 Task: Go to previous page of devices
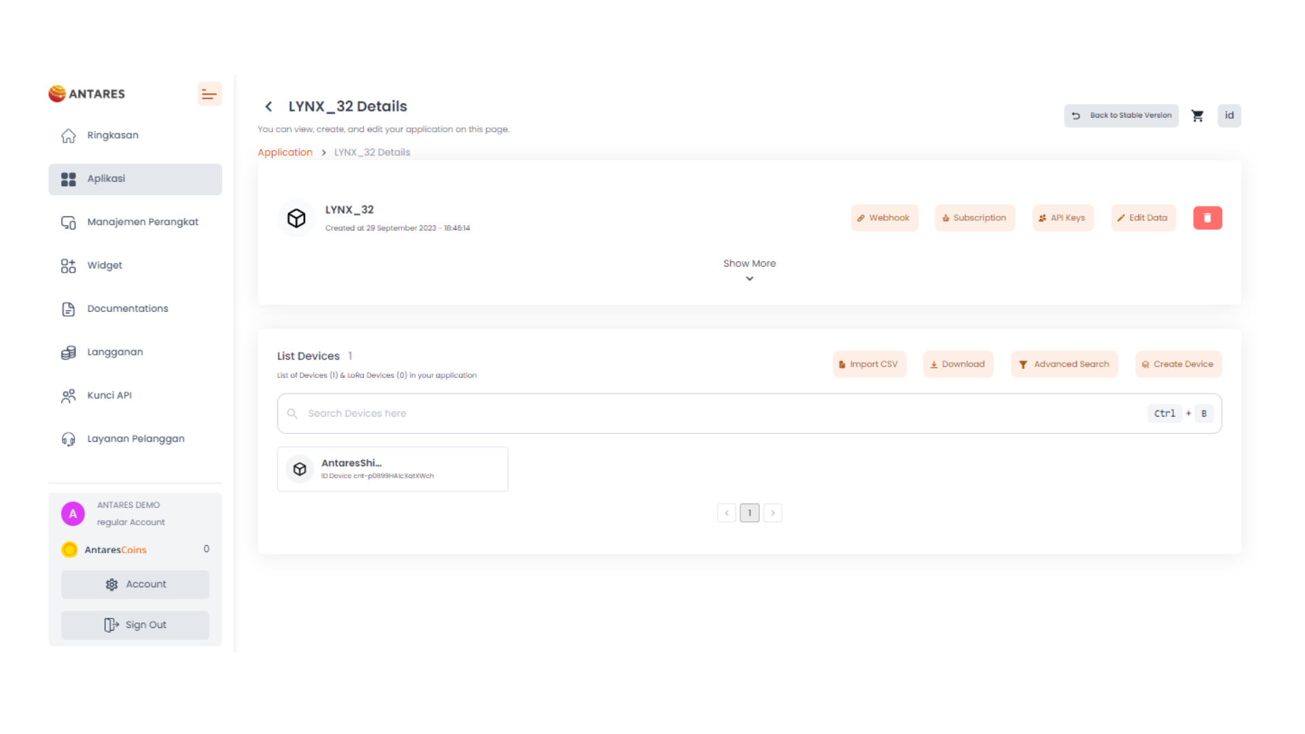726,513
